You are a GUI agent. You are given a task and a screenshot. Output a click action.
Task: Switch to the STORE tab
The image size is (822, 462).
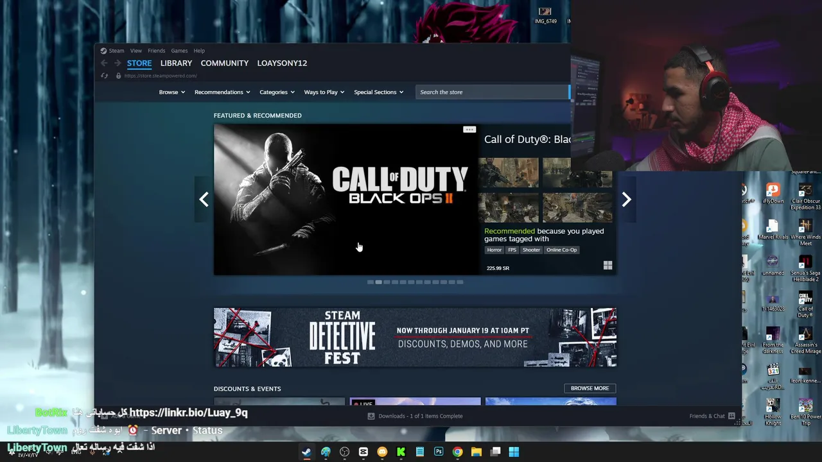[139, 63]
